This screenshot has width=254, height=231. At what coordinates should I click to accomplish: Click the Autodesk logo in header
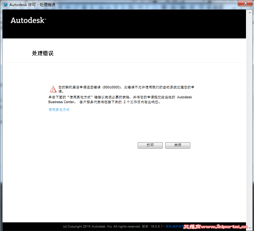(x=29, y=21)
